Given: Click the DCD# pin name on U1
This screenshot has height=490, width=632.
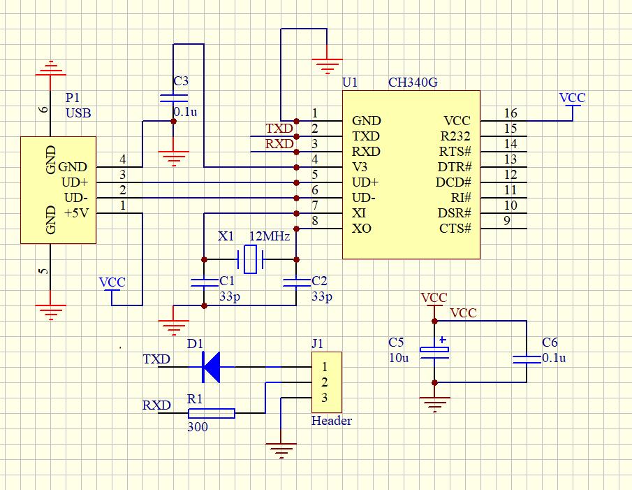Looking at the screenshot, I should click(453, 182).
